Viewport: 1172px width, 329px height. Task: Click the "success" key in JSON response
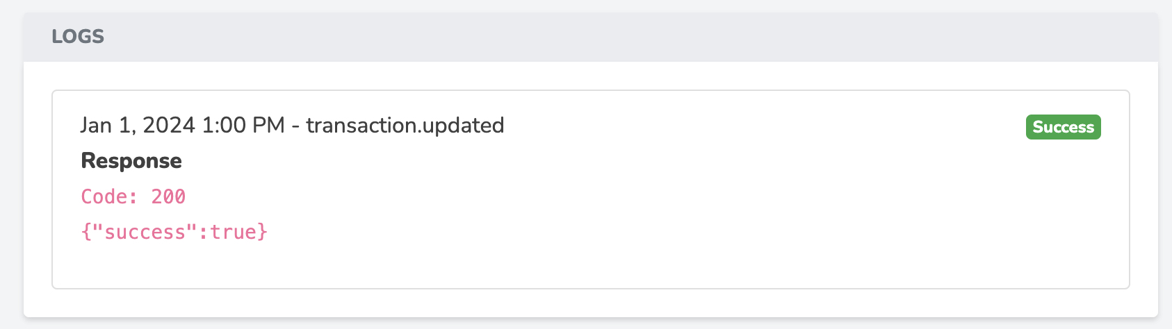tap(145, 232)
